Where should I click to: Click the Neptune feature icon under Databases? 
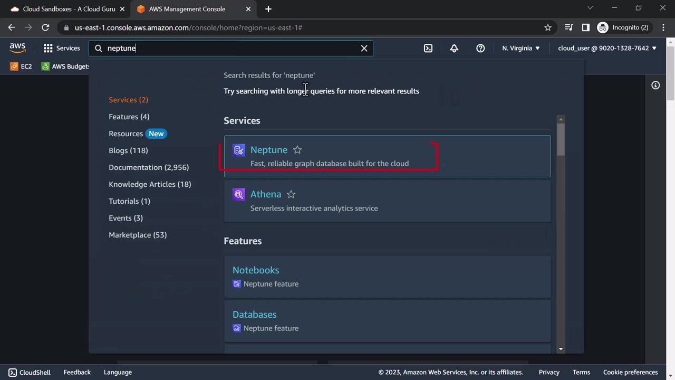(x=237, y=328)
